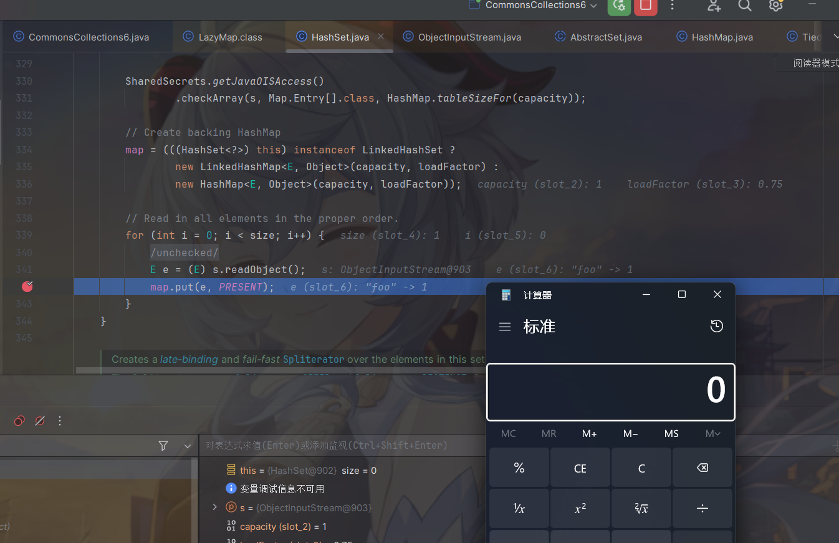Enable reader mode (阅读器模式)
The width and height of the screenshot is (839, 543).
[815, 63]
